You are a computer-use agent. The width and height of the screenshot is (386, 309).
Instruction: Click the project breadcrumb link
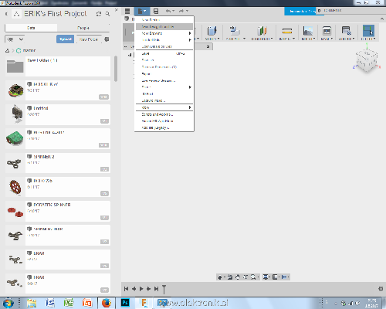click(29, 50)
